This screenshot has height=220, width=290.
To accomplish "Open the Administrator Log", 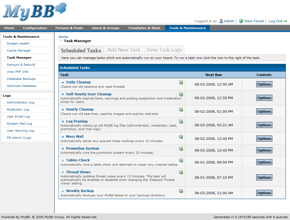I will point(20,102).
